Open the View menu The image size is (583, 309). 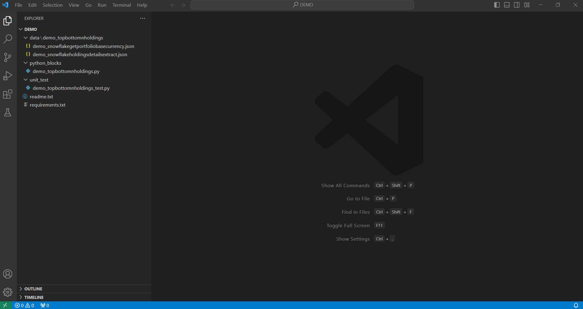coord(74,5)
